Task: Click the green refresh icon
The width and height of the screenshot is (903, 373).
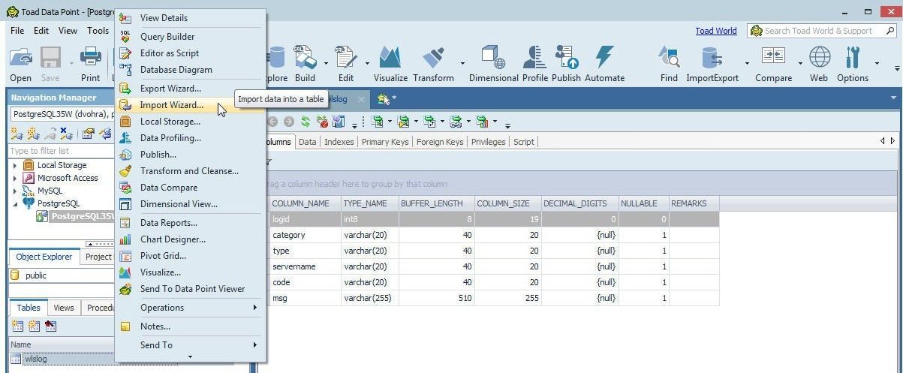Action: (x=306, y=122)
